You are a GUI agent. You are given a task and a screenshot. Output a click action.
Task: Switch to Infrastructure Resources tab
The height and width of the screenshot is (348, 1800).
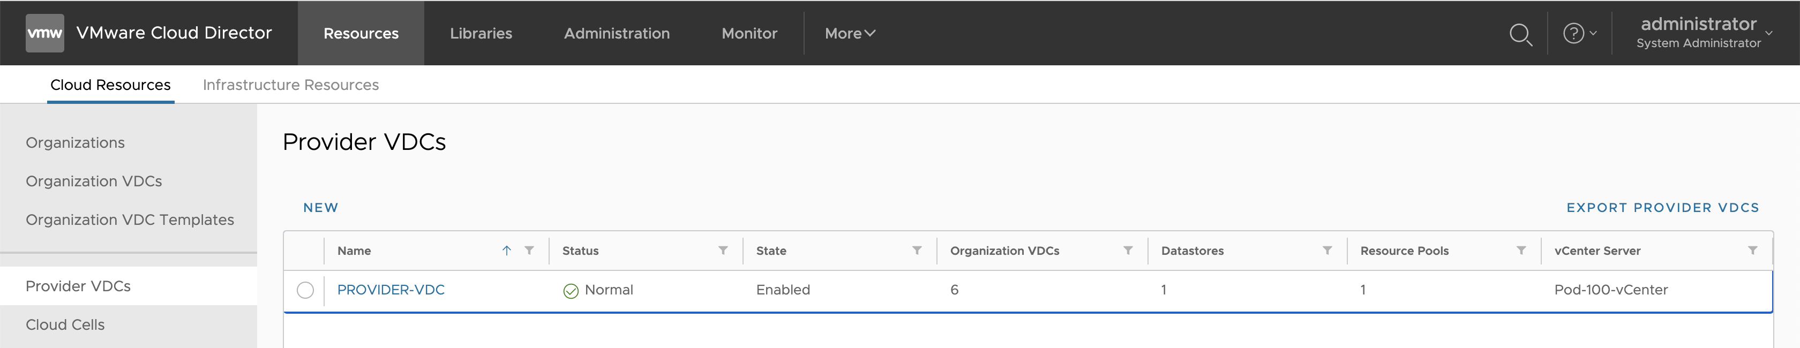pyautogui.click(x=291, y=85)
